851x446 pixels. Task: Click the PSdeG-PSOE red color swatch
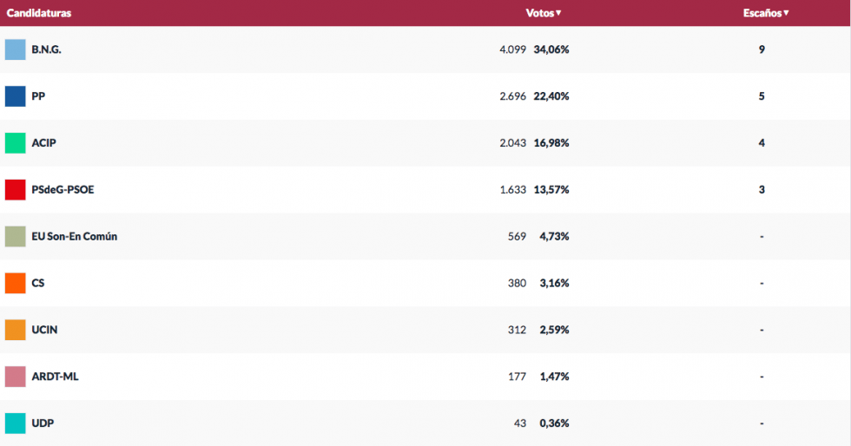coord(15,190)
